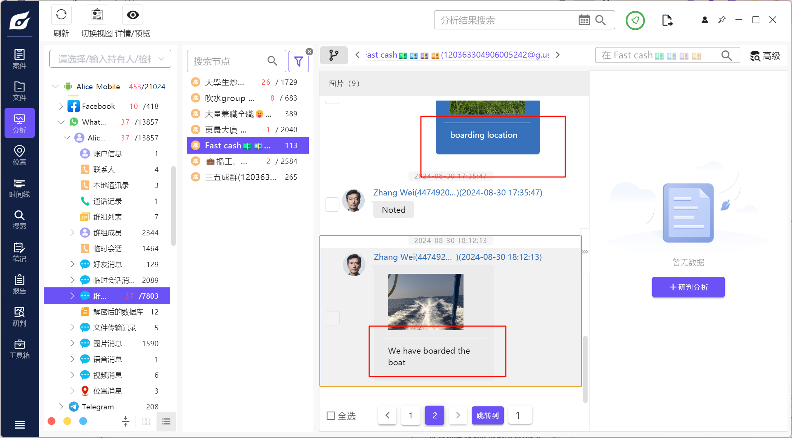This screenshot has width=792, height=438.
Task: Open the boat wake photo thumbnail
Action: coord(425,302)
